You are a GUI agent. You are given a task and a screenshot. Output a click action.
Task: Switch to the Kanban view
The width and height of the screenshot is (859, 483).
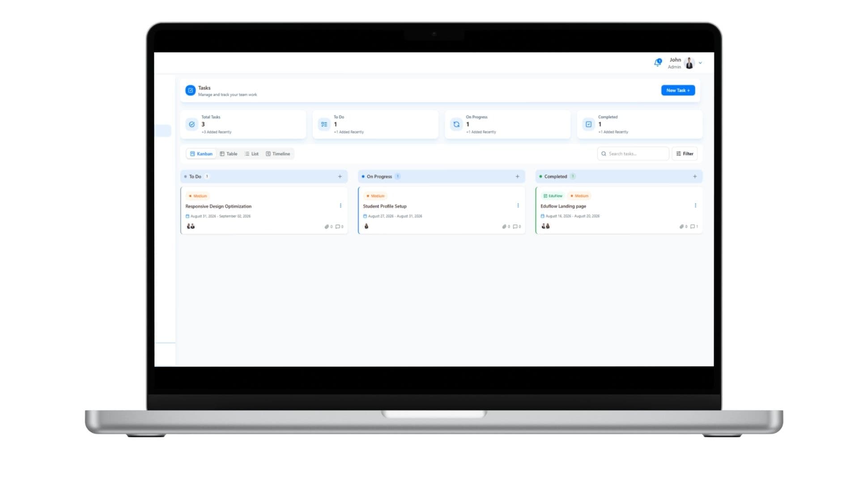pos(201,154)
